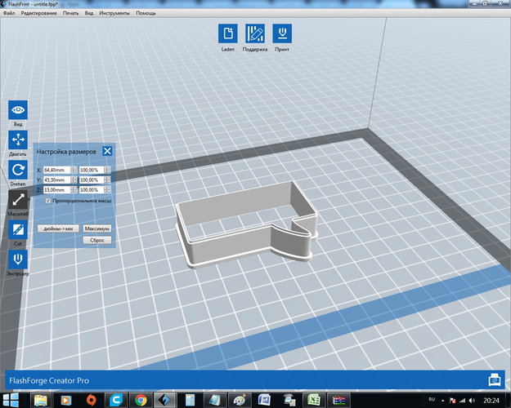Click the Принт print icon
511x408 pixels.
pyautogui.click(x=282, y=33)
